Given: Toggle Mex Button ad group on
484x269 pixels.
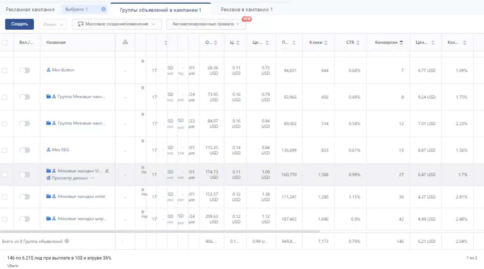Looking at the screenshot, I should [x=25, y=70].
